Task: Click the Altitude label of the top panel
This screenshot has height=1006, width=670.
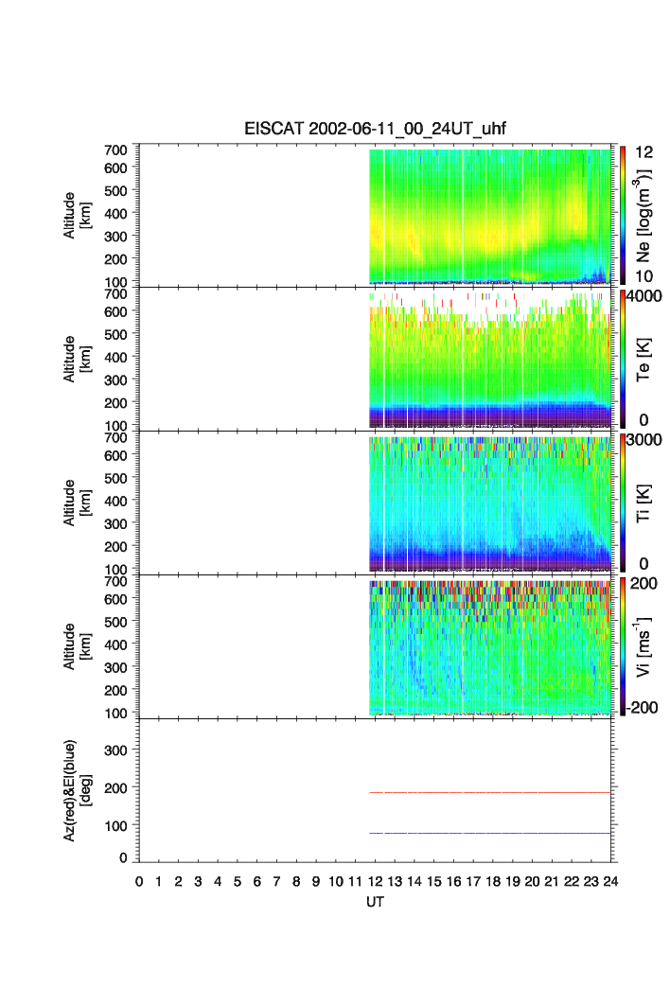Action: click(x=76, y=215)
